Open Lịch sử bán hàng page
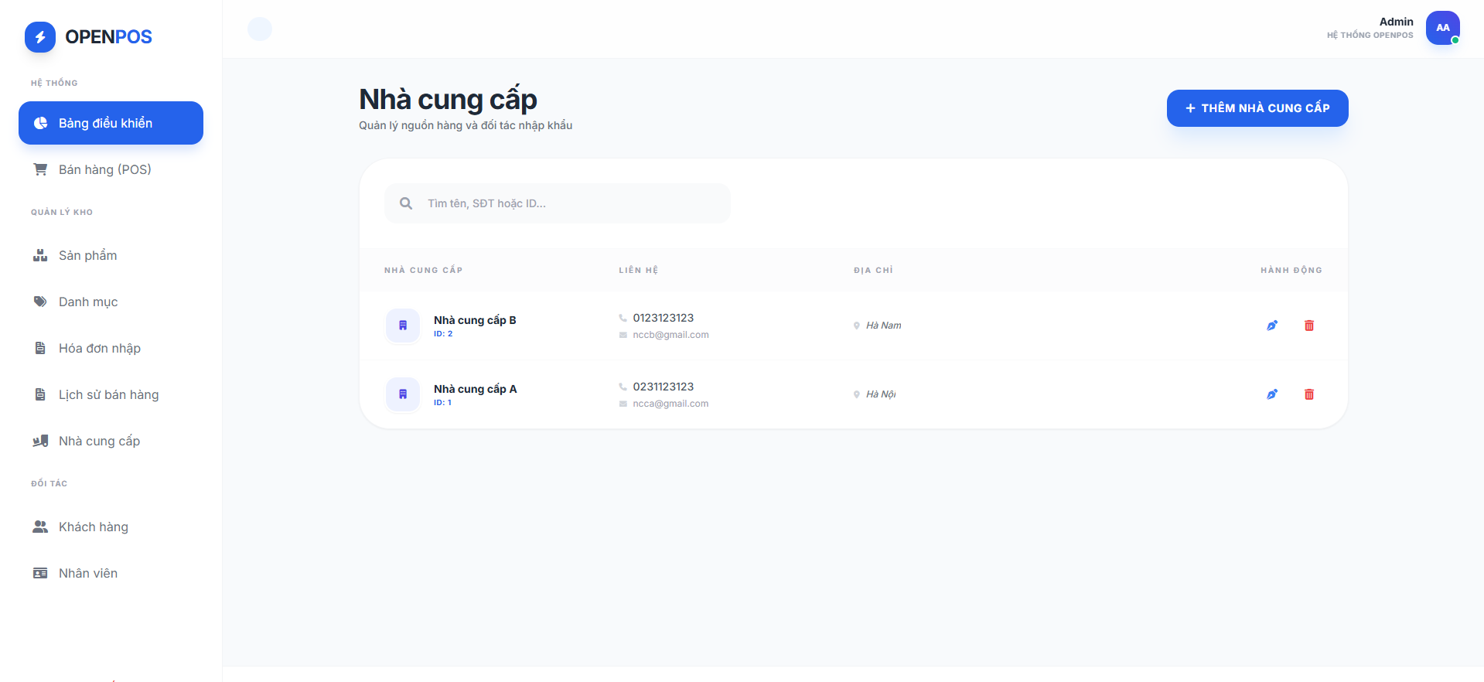1484x682 pixels. (111, 394)
